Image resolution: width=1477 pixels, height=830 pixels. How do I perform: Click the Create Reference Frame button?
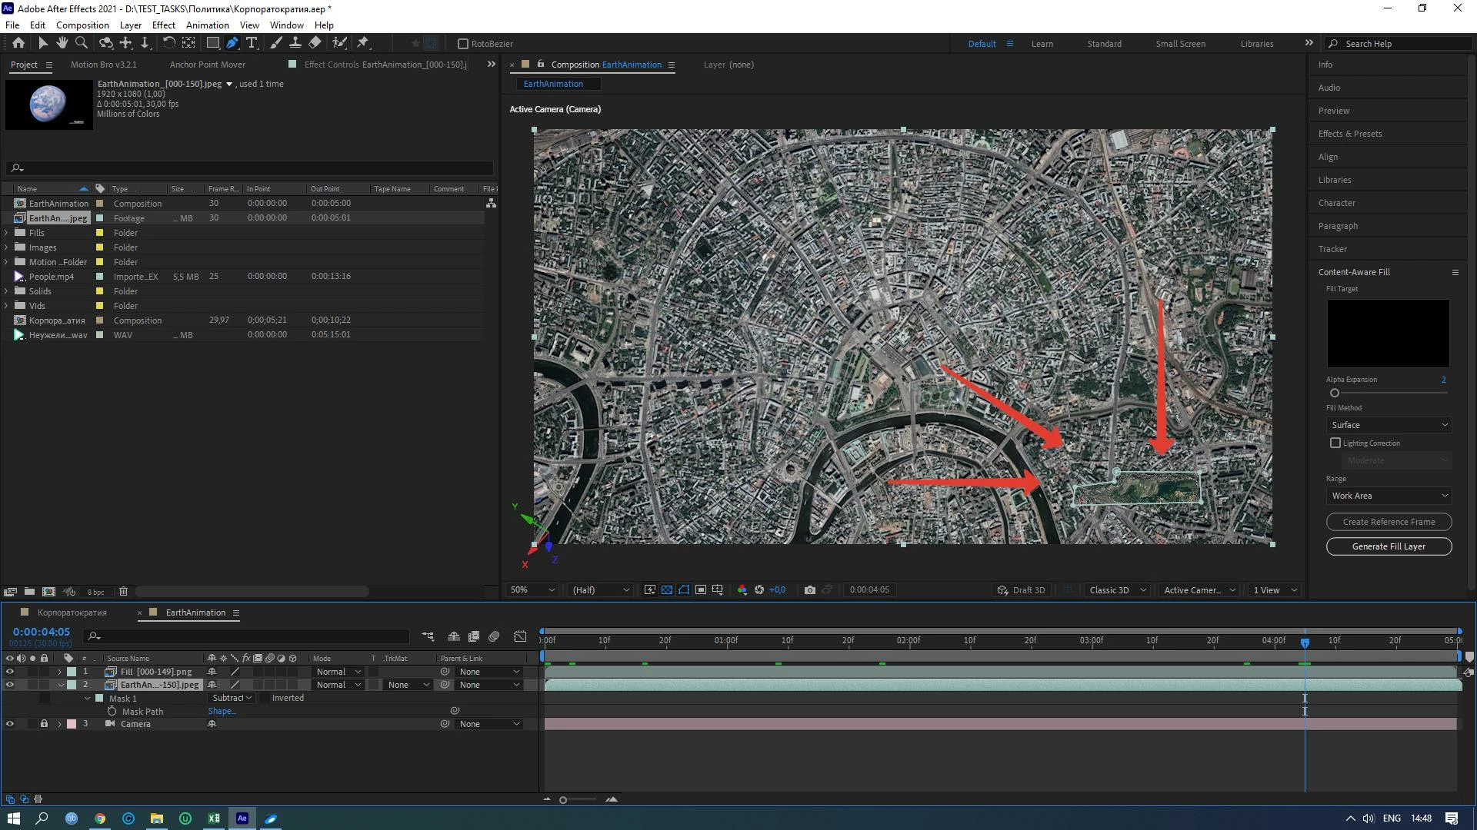1389,522
